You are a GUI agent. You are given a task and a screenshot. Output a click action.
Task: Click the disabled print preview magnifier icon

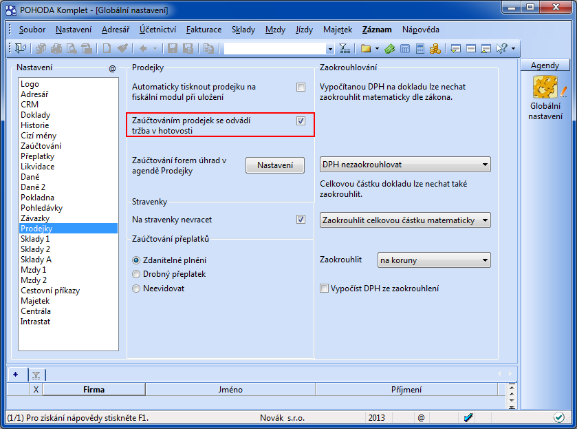72,48
